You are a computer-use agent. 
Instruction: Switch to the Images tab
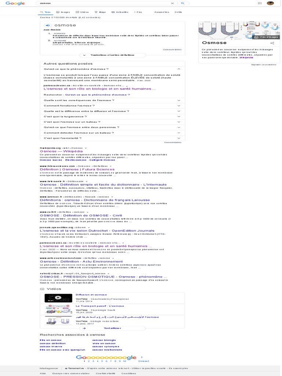tap(63, 12)
